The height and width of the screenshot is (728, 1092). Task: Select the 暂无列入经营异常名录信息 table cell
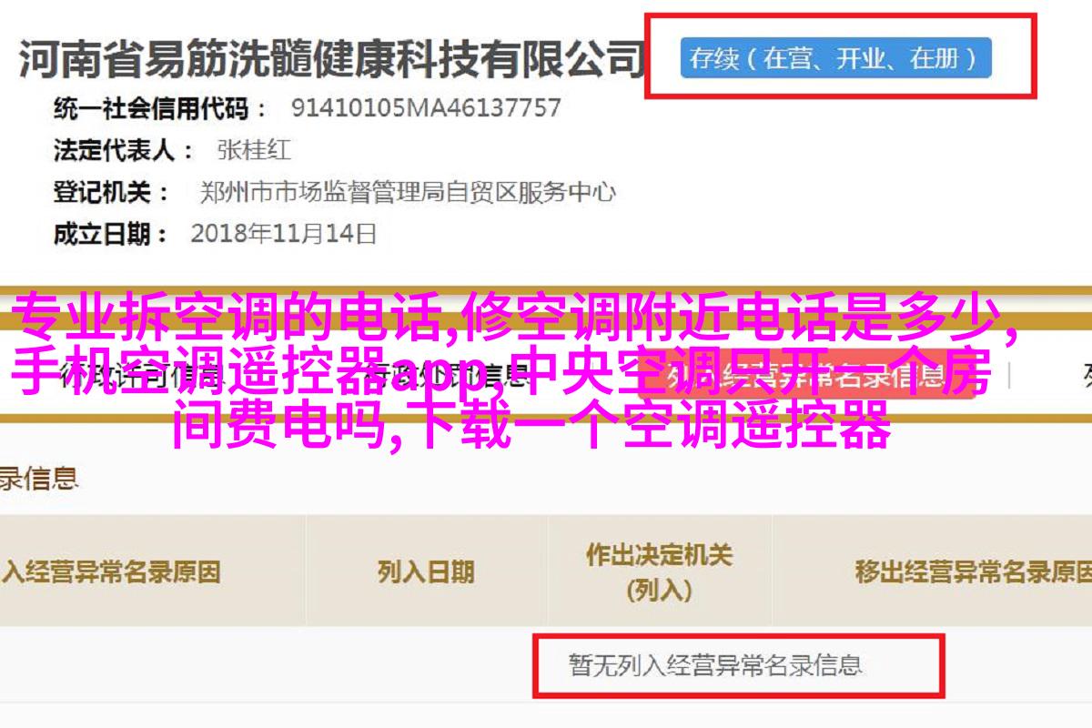tap(715, 664)
